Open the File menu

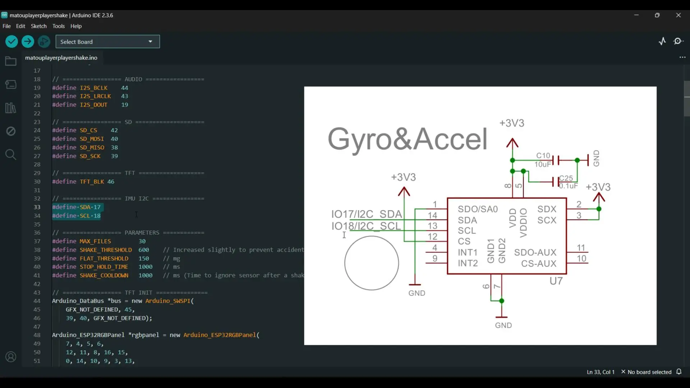[x=6, y=26]
